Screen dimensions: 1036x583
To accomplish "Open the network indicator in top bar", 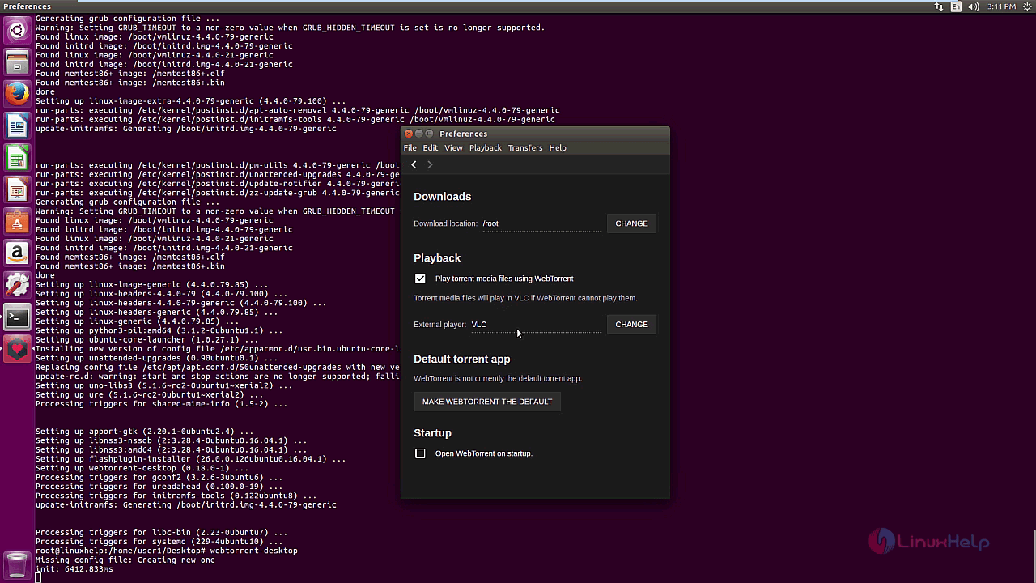I will pyautogui.click(x=939, y=6).
